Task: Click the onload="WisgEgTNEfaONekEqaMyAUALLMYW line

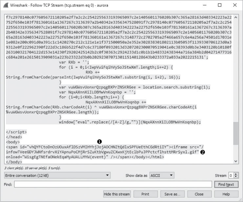Action: pyautogui.click(x=85, y=157)
